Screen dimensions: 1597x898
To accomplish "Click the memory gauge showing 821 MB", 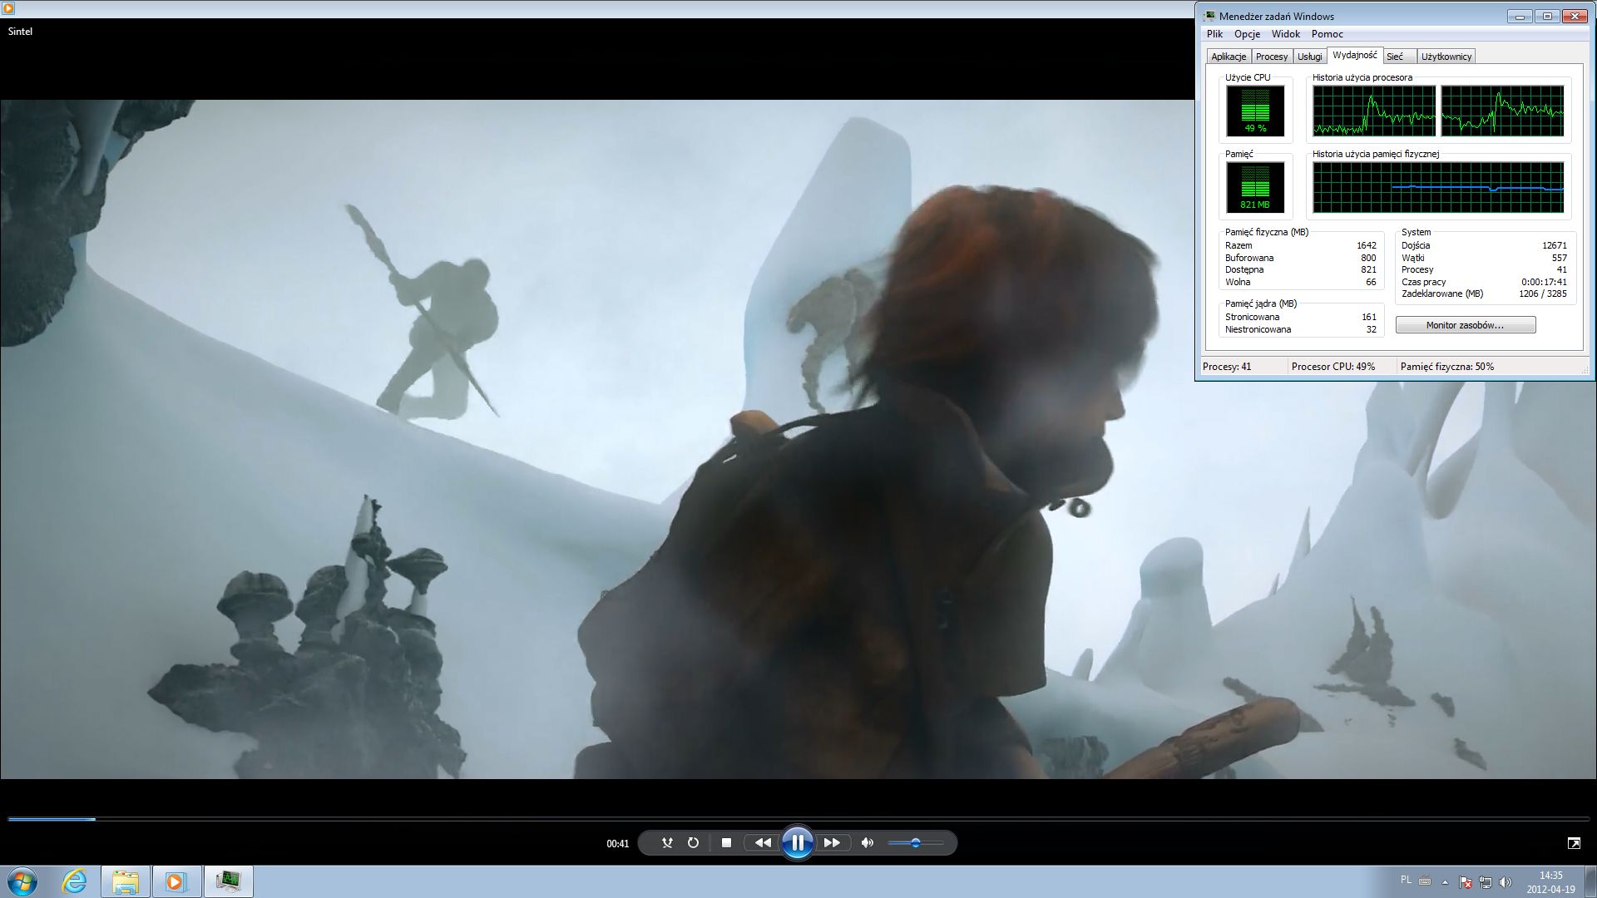I will (x=1255, y=187).
